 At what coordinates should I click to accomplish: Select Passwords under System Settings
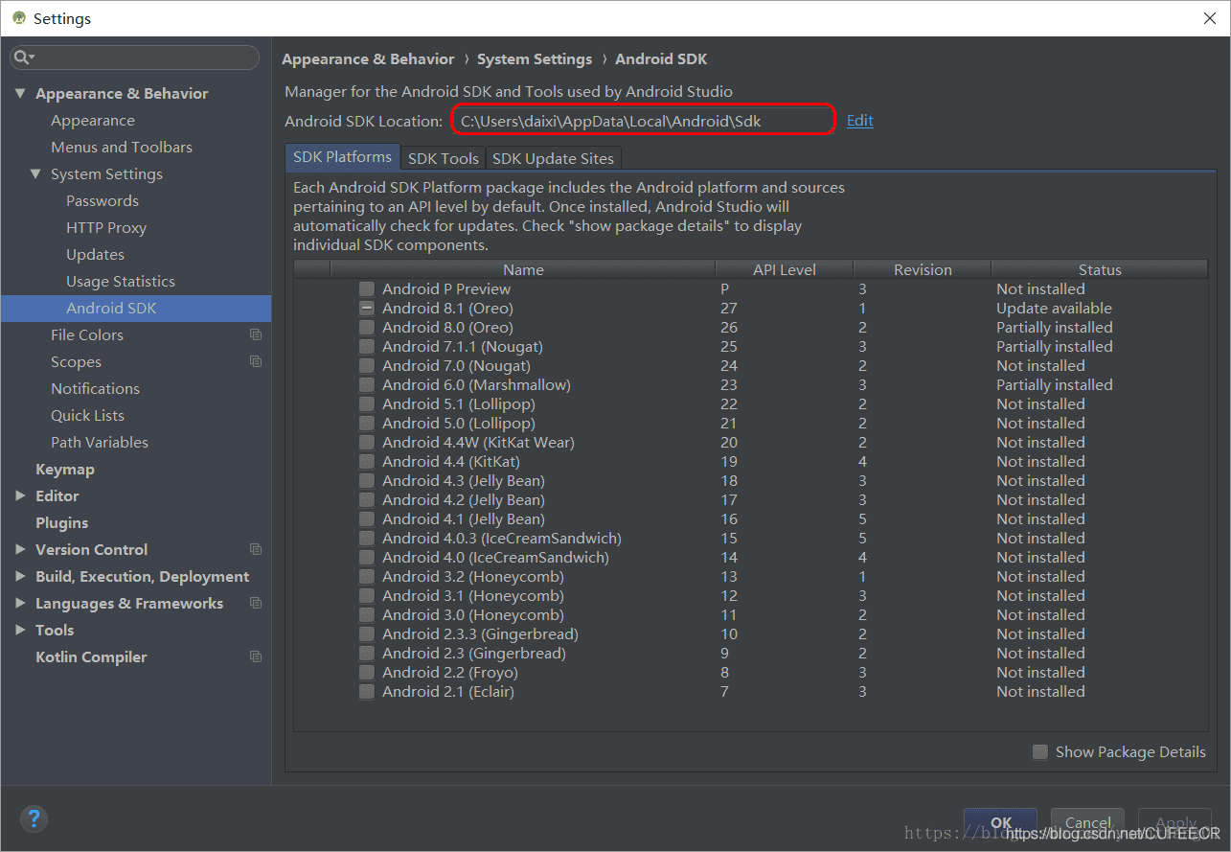[x=103, y=200]
